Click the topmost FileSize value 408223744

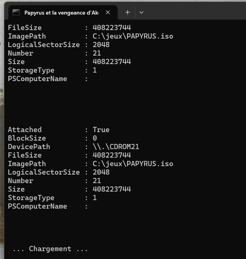pos(112,28)
